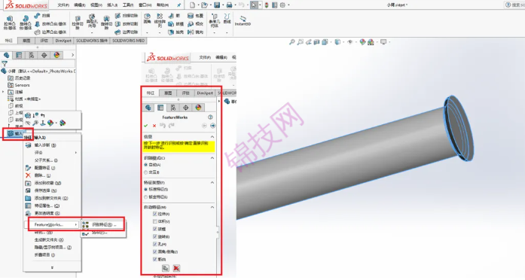Click the Print icon in quick access toolbar
525x280 pixels.
point(229,5)
